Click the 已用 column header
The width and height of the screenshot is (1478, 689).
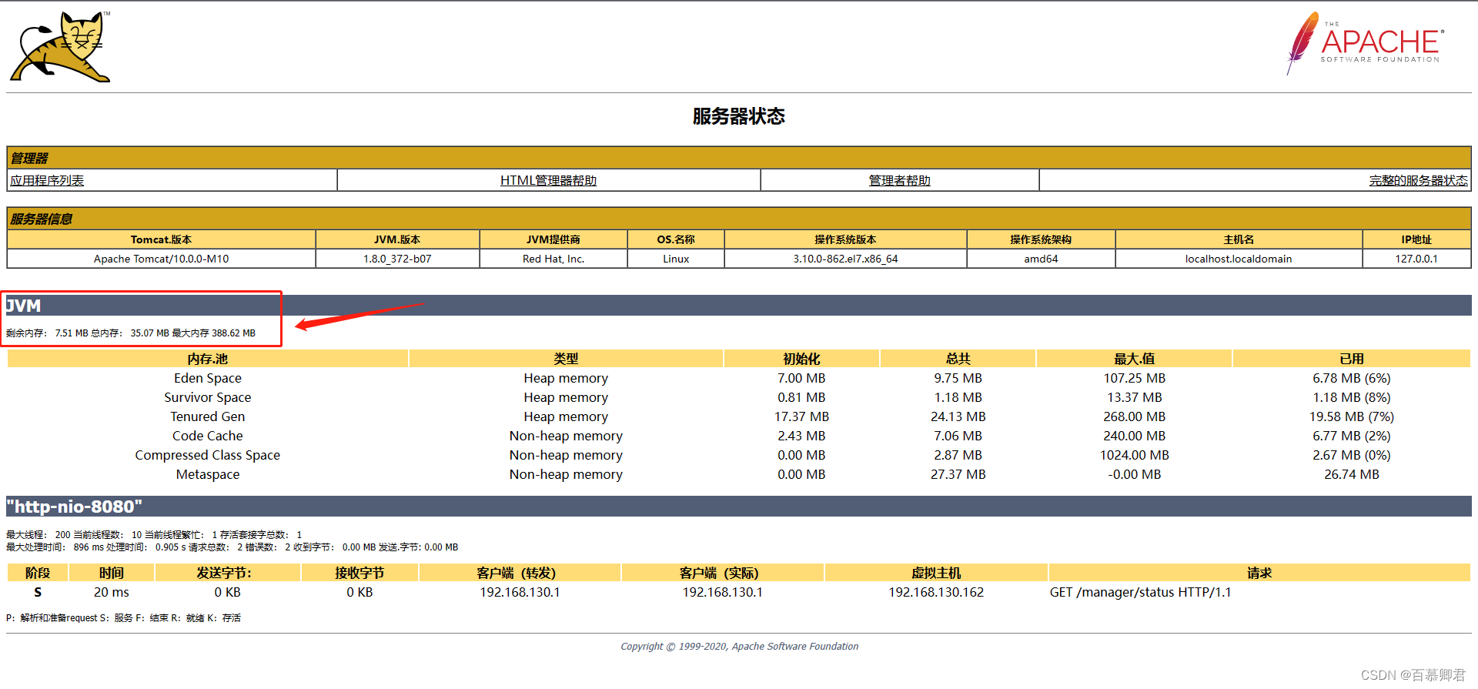[x=1352, y=359]
